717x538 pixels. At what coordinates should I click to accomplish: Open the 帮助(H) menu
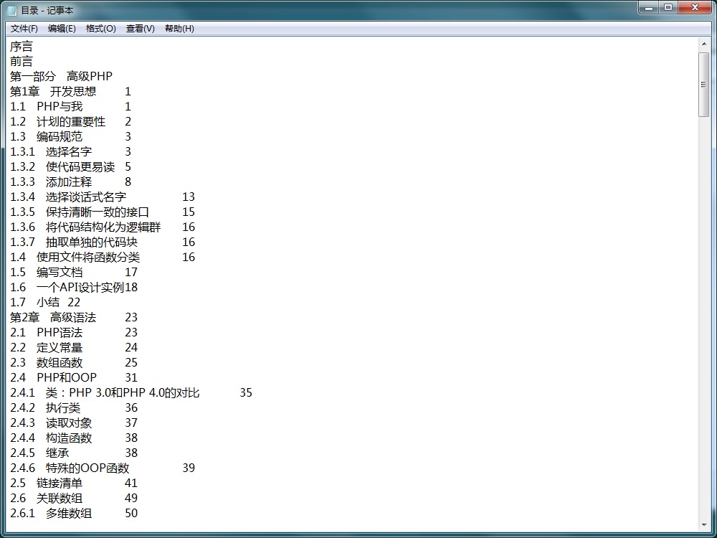pyautogui.click(x=179, y=29)
